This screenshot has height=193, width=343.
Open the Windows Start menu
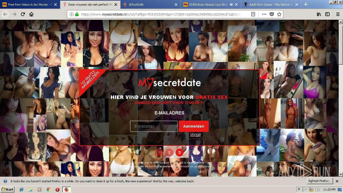[8, 190]
